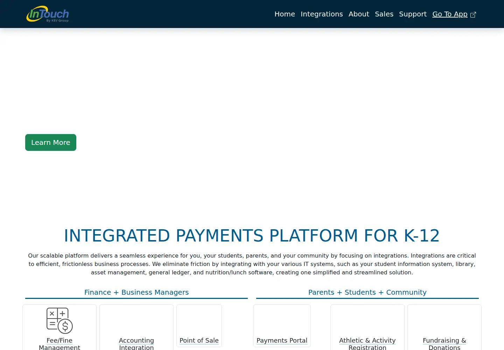Click the Fee/Fine Management calculator icon

(x=59, y=321)
